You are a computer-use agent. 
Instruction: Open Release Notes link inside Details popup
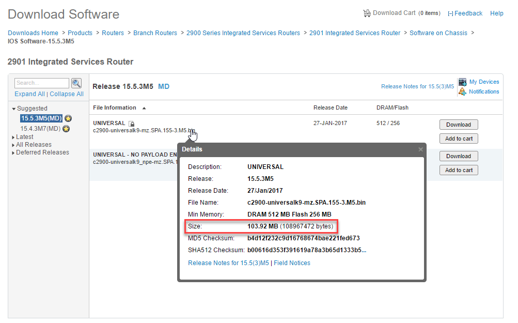tap(228, 263)
